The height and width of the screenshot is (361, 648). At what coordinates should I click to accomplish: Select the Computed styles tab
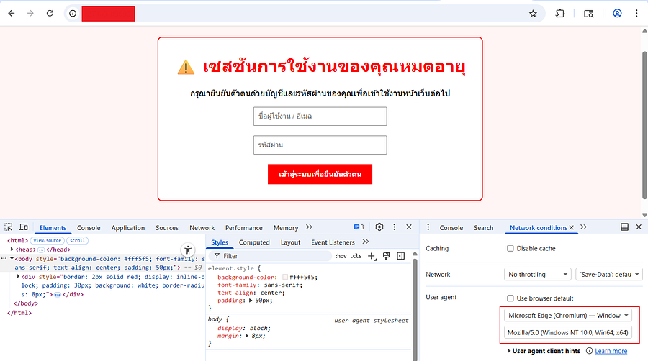pyautogui.click(x=254, y=242)
